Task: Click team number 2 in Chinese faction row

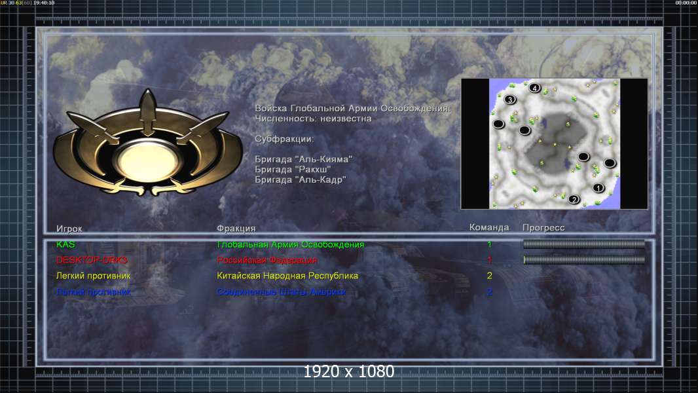Action: tap(489, 276)
